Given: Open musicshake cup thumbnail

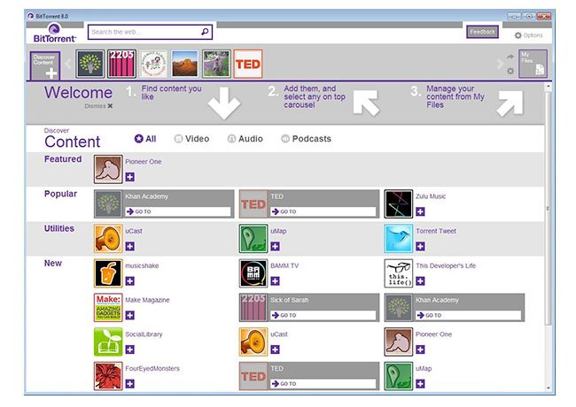Looking at the screenshot, I should point(108,273).
